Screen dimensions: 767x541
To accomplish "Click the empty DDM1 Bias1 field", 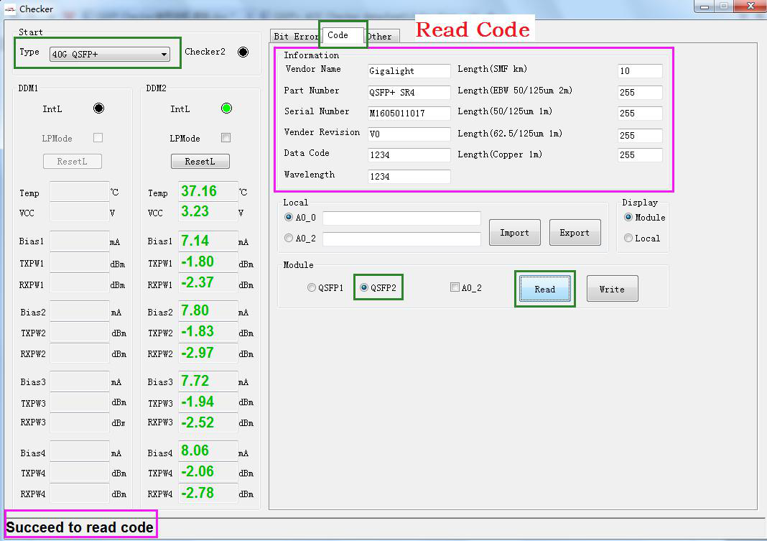I will point(80,241).
